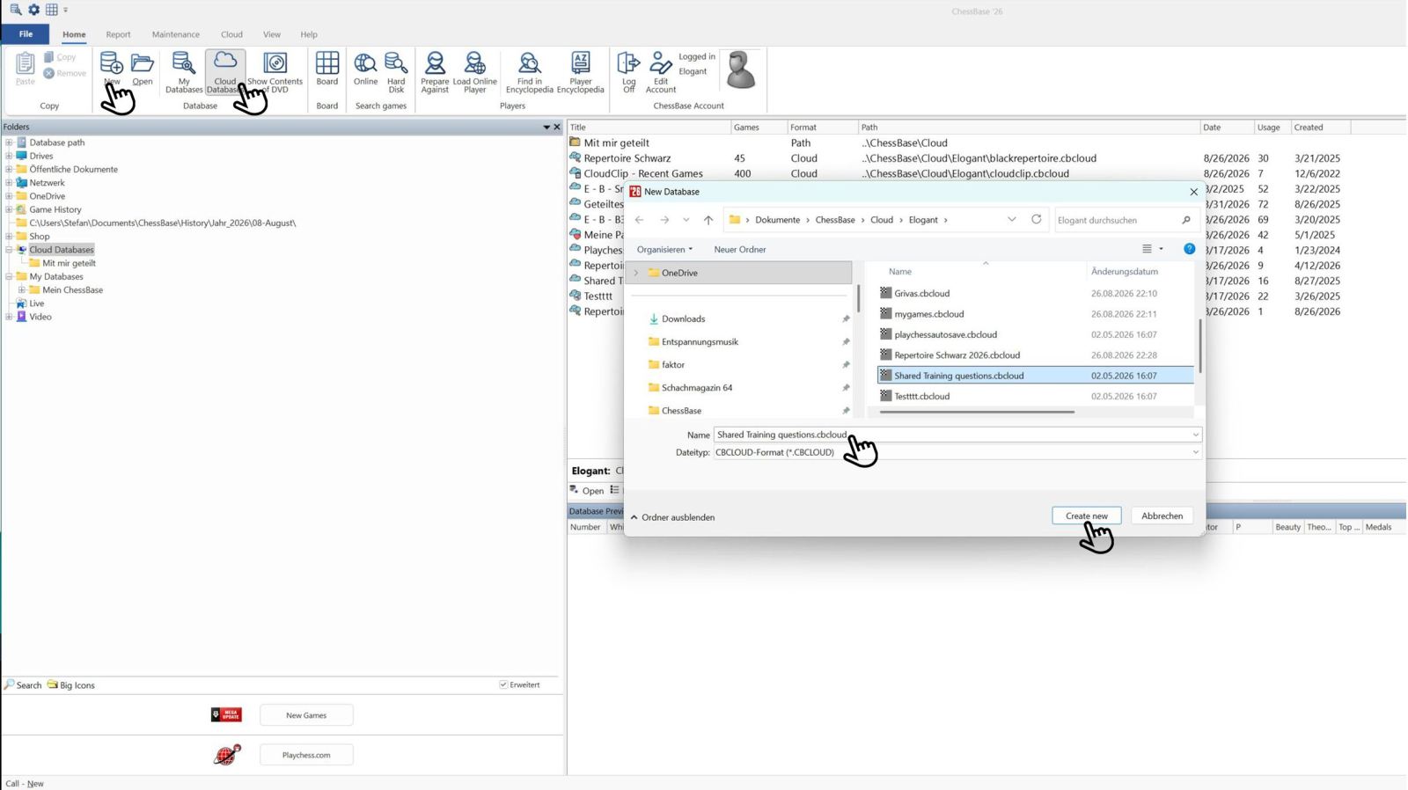
Task: Expand the Database path tree node
Action: point(9,143)
